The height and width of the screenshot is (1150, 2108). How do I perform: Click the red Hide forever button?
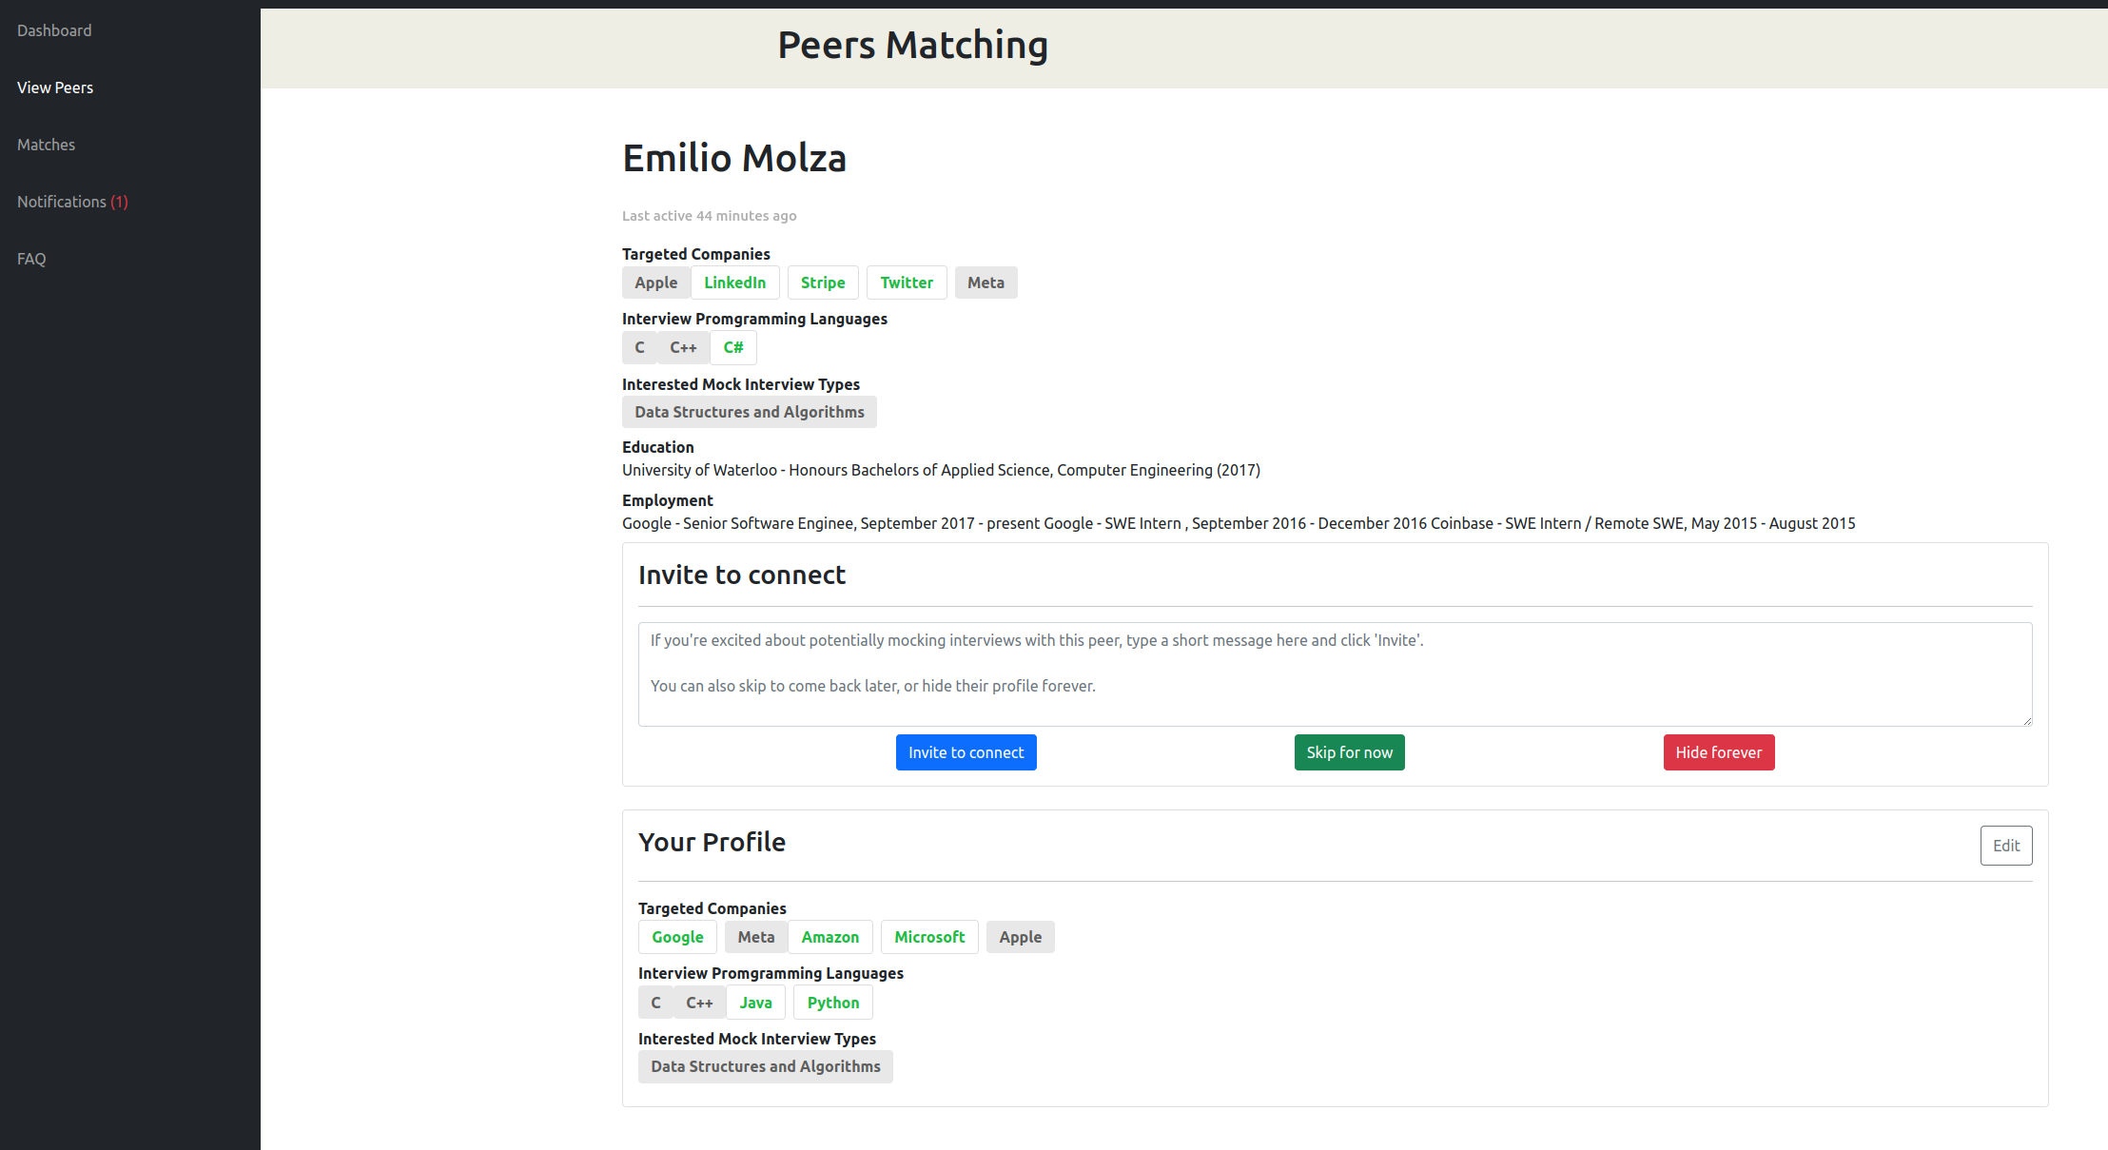click(x=1718, y=752)
